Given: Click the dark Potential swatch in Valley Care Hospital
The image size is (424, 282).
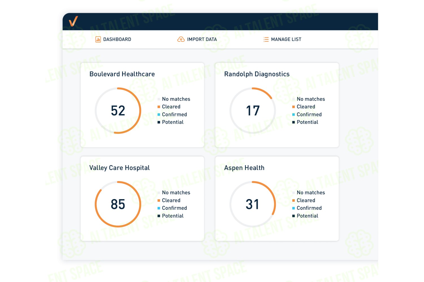Looking at the screenshot, I should click(x=159, y=216).
